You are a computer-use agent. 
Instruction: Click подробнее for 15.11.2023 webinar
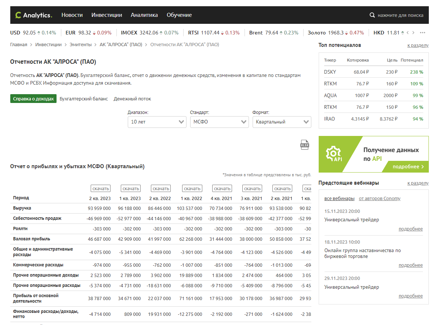(410, 229)
